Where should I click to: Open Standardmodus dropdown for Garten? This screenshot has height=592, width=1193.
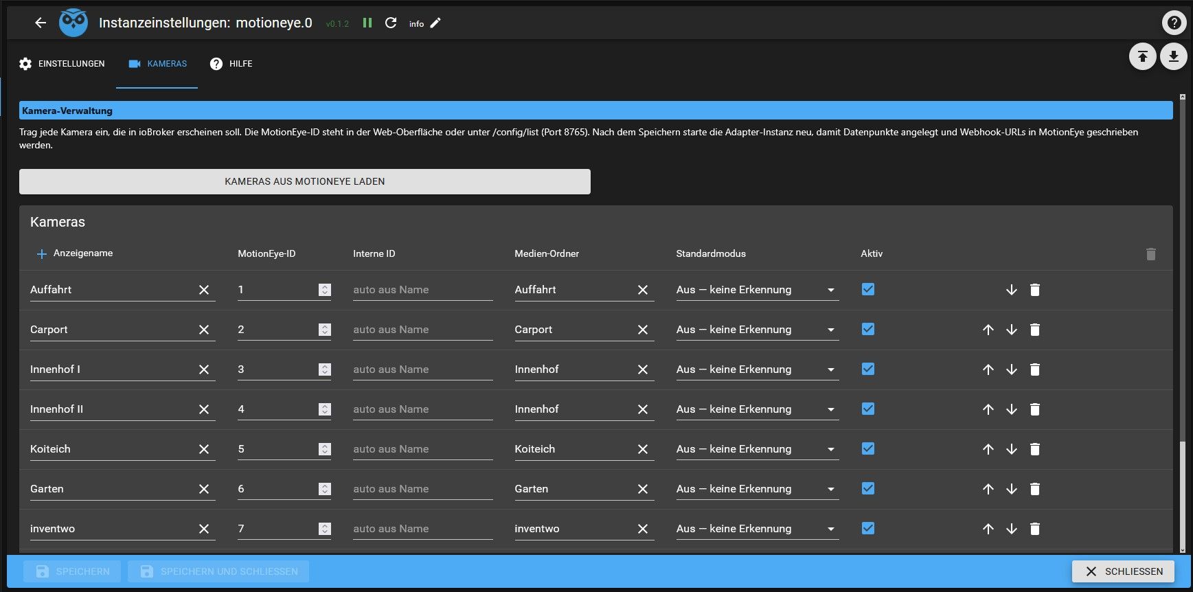[757, 489]
